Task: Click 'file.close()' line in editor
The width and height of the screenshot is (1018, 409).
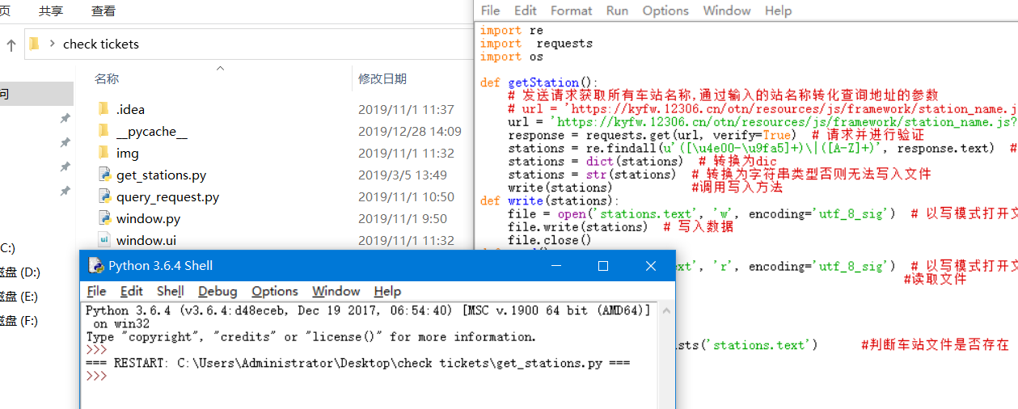Action: pyautogui.click(x=550, y=240)
